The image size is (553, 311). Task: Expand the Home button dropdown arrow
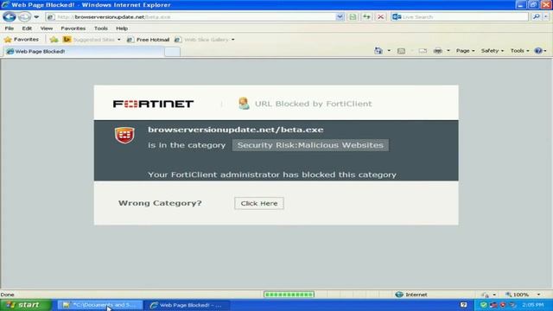[x=389, y=51]
